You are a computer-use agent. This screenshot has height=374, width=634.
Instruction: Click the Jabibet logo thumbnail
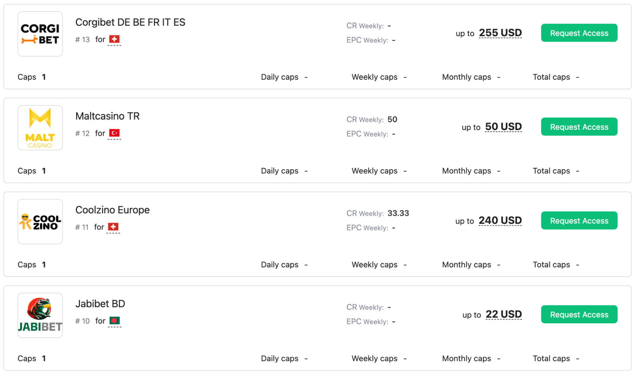(40, 315)
